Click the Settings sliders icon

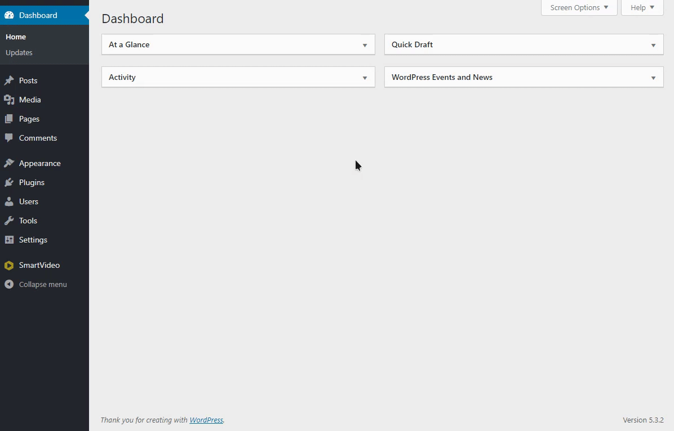(9, 240)
